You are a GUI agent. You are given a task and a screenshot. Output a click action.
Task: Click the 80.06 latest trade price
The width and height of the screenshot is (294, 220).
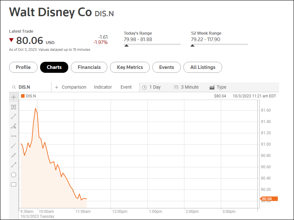click(x=30, y=40)
